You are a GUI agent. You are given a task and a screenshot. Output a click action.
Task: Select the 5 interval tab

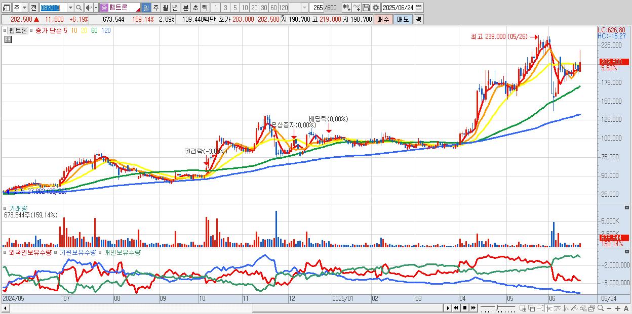235,8
